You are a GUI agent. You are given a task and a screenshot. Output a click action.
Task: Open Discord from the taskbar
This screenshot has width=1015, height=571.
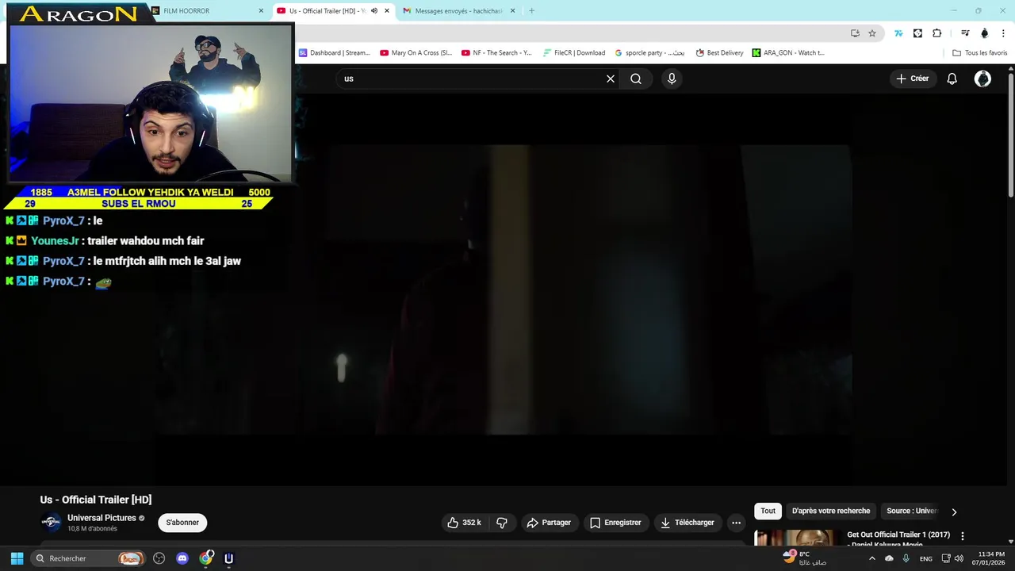[182, 558]
